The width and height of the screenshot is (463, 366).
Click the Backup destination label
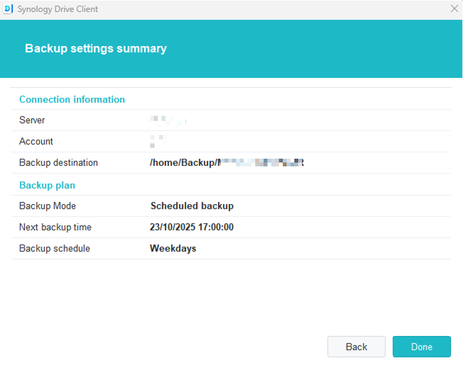click(x=58, y=163)
